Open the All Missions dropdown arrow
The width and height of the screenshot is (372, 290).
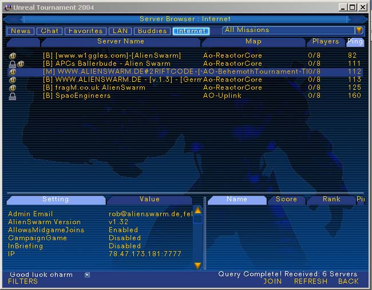(359, 30)
